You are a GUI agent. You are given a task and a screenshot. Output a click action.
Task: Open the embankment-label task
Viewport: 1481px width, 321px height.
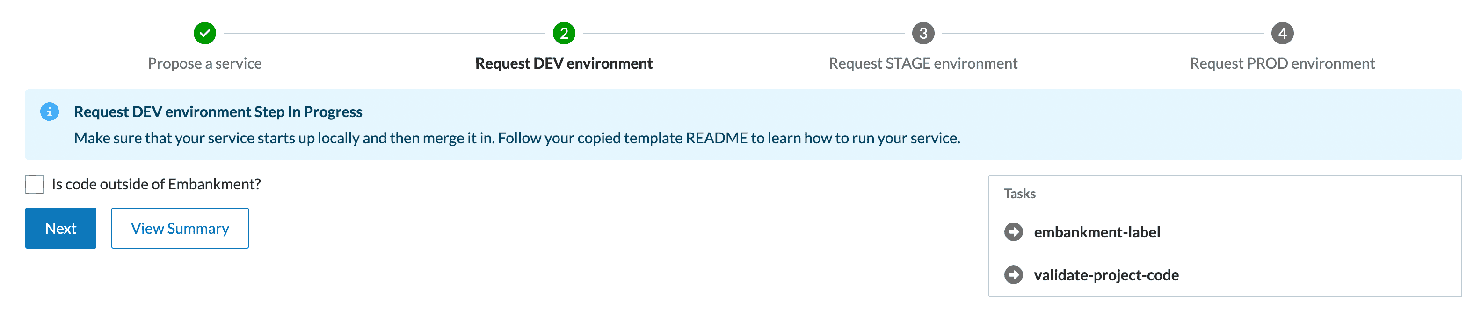(1097, 232)
